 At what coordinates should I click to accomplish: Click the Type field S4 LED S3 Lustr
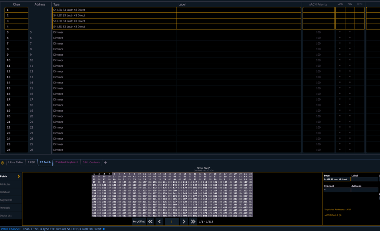337,179
